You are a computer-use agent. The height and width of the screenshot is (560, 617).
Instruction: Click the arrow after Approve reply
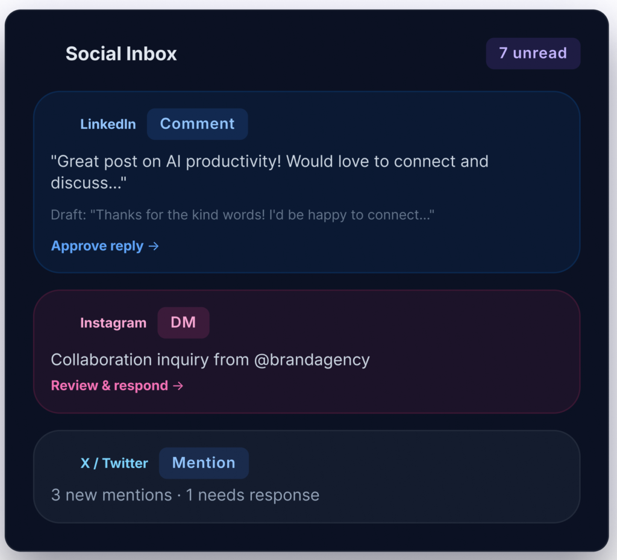point(154,246)
